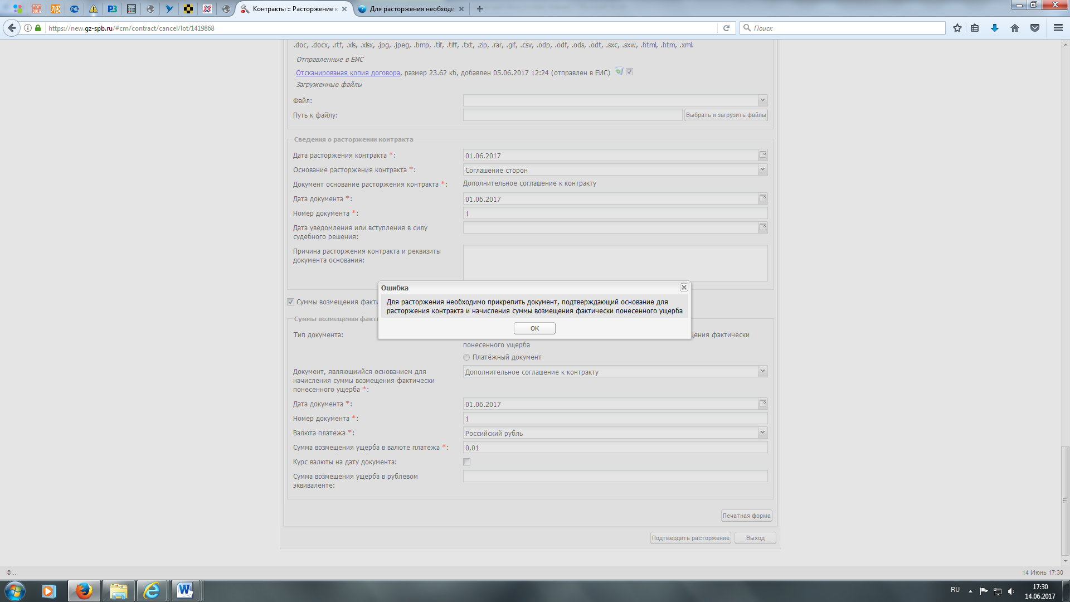
Task: Open calendar for Дата расторжения контракта
Action: [763, 155]
